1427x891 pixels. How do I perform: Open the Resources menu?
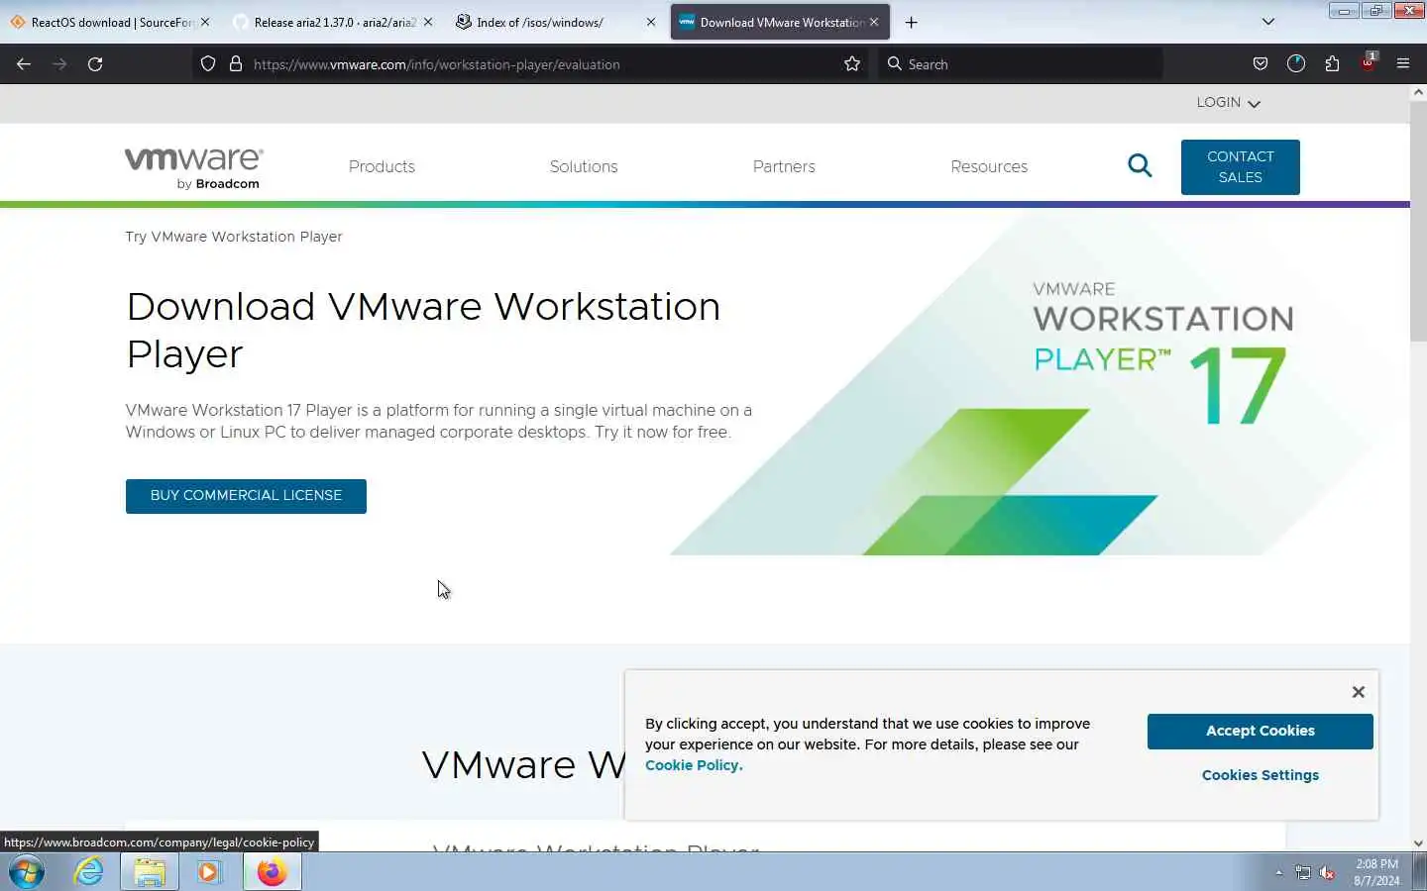tap(989, 167)
